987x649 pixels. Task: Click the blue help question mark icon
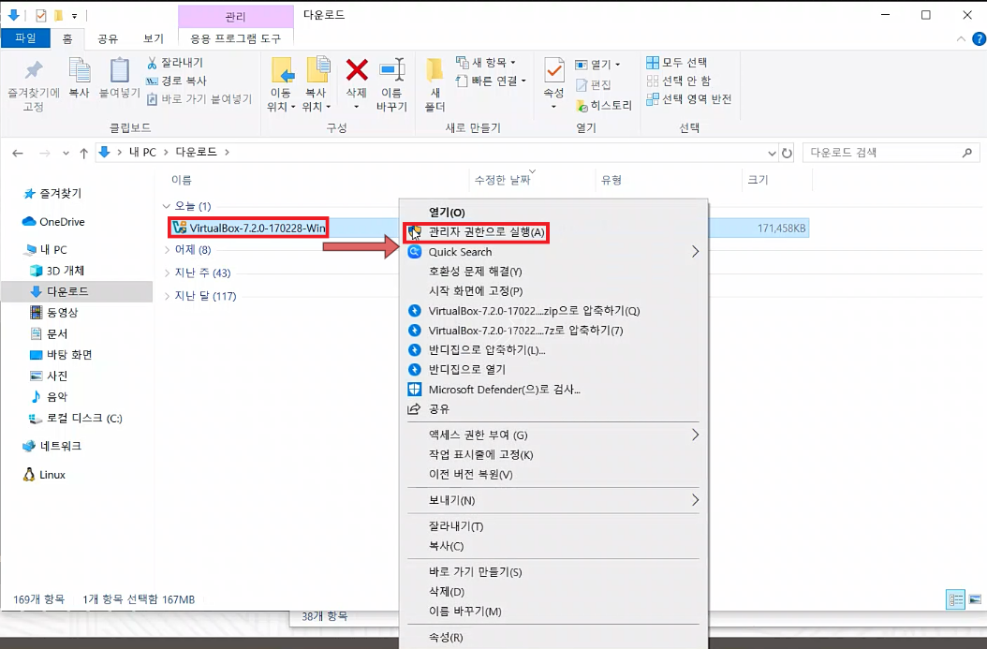979,39
